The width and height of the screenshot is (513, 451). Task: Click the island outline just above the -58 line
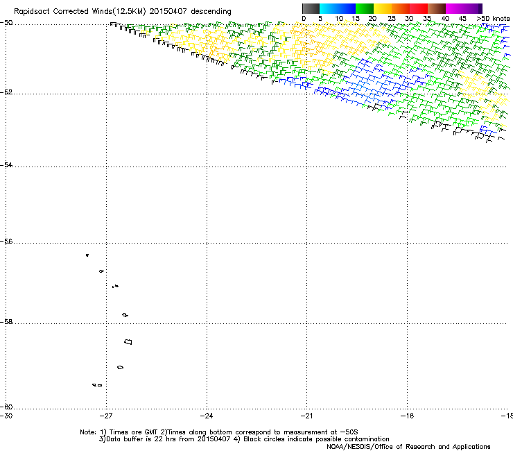tap(125, 315)
